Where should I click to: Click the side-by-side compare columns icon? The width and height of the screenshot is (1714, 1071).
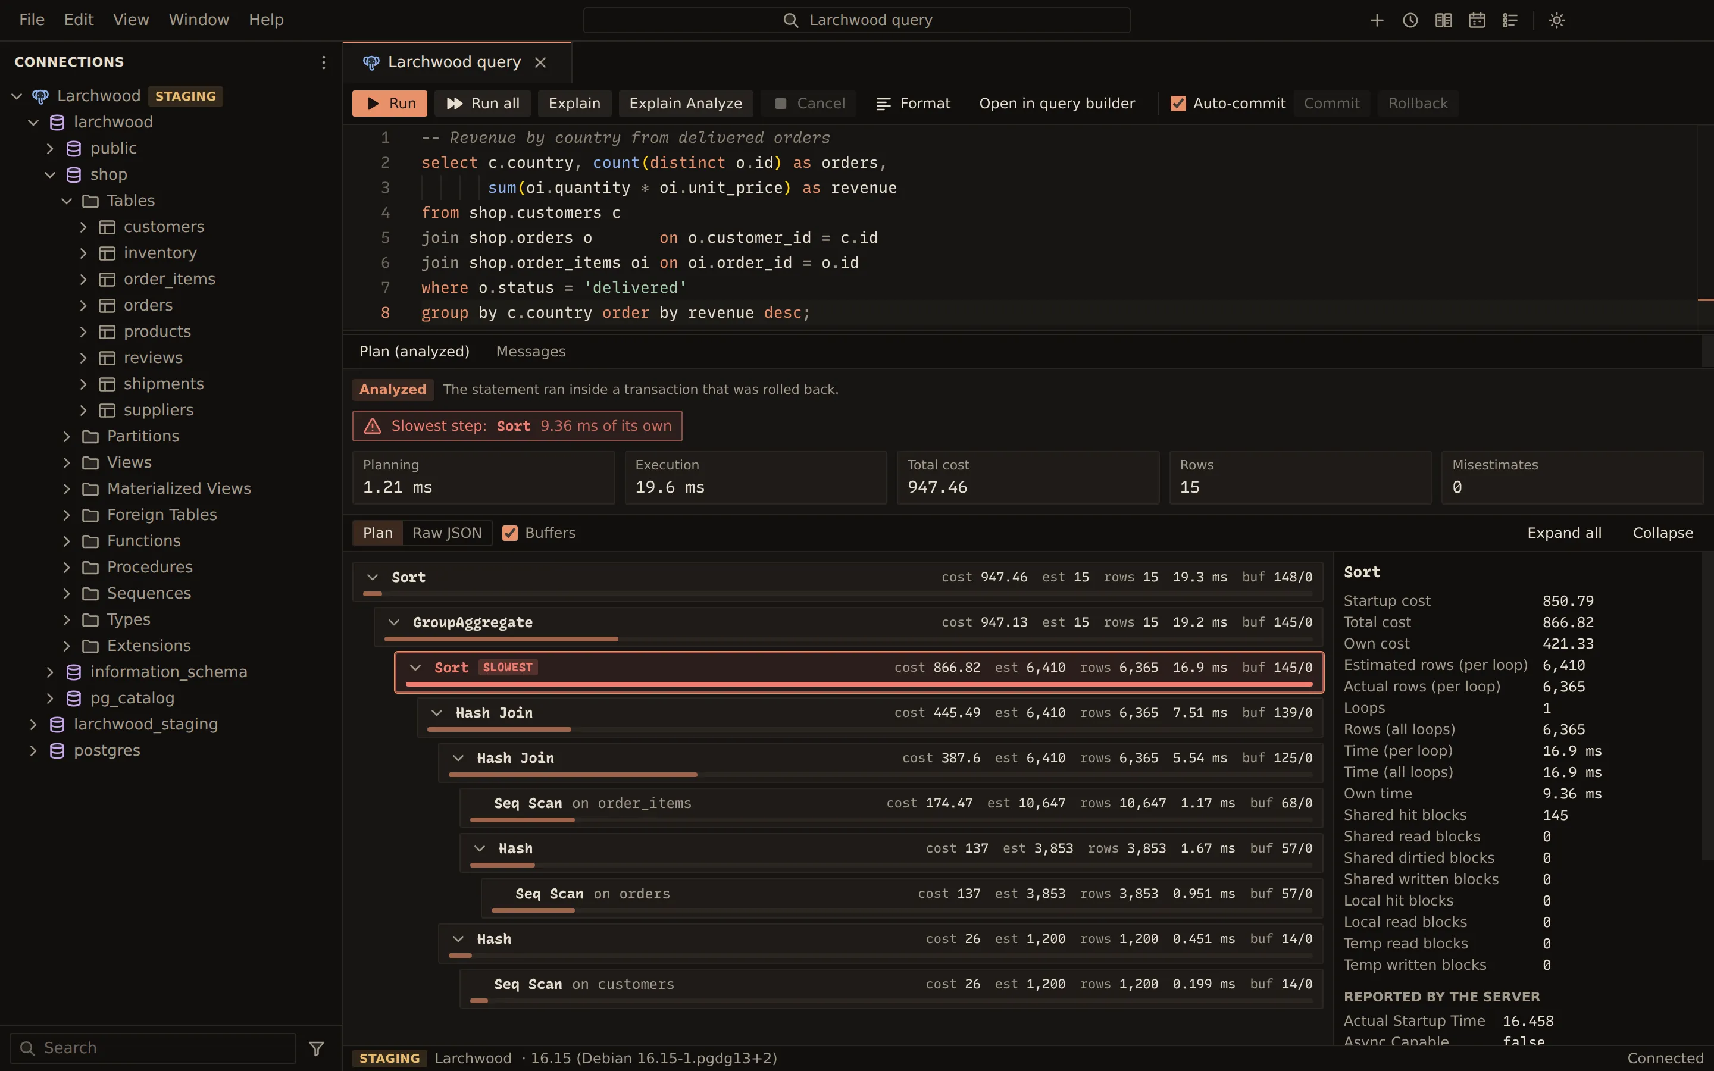[x=1443, y=20]
